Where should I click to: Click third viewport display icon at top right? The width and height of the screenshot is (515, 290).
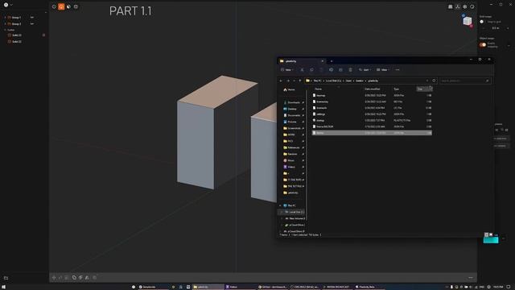tap(465, 7)
